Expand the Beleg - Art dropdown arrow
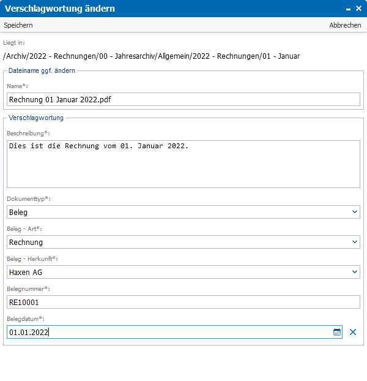 [x=354, y=242]
